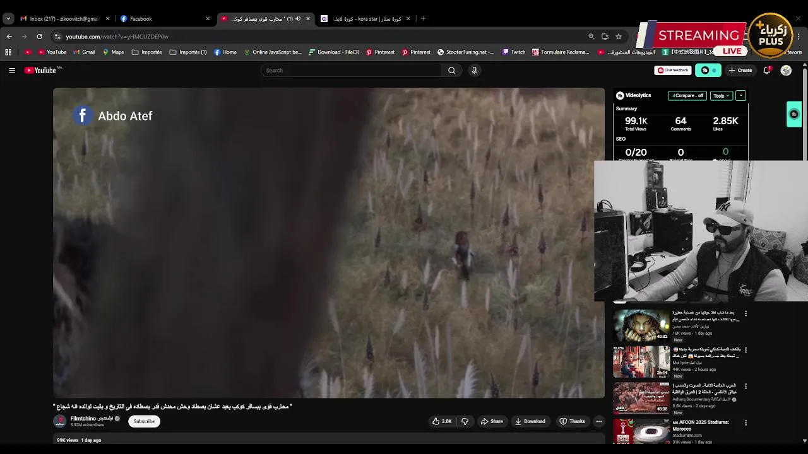Click the teal TubeBuddy icon in the YouTube header

click(708, 71)
